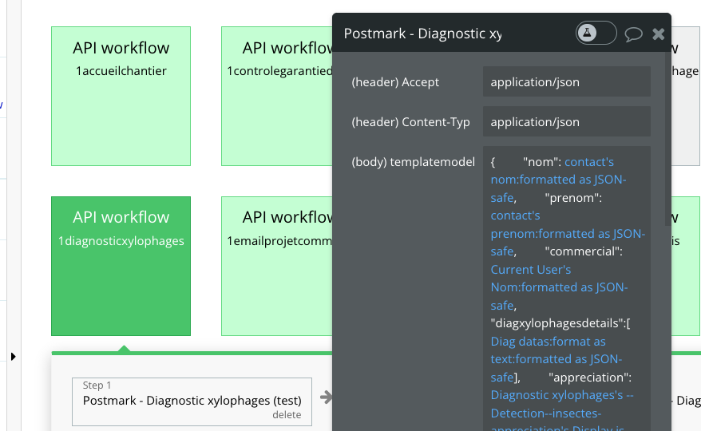This screenshot has height=431, width=701.
Task: Select the 1diagnosticxylophages API workflow card
Action: [x=121, y=266]
